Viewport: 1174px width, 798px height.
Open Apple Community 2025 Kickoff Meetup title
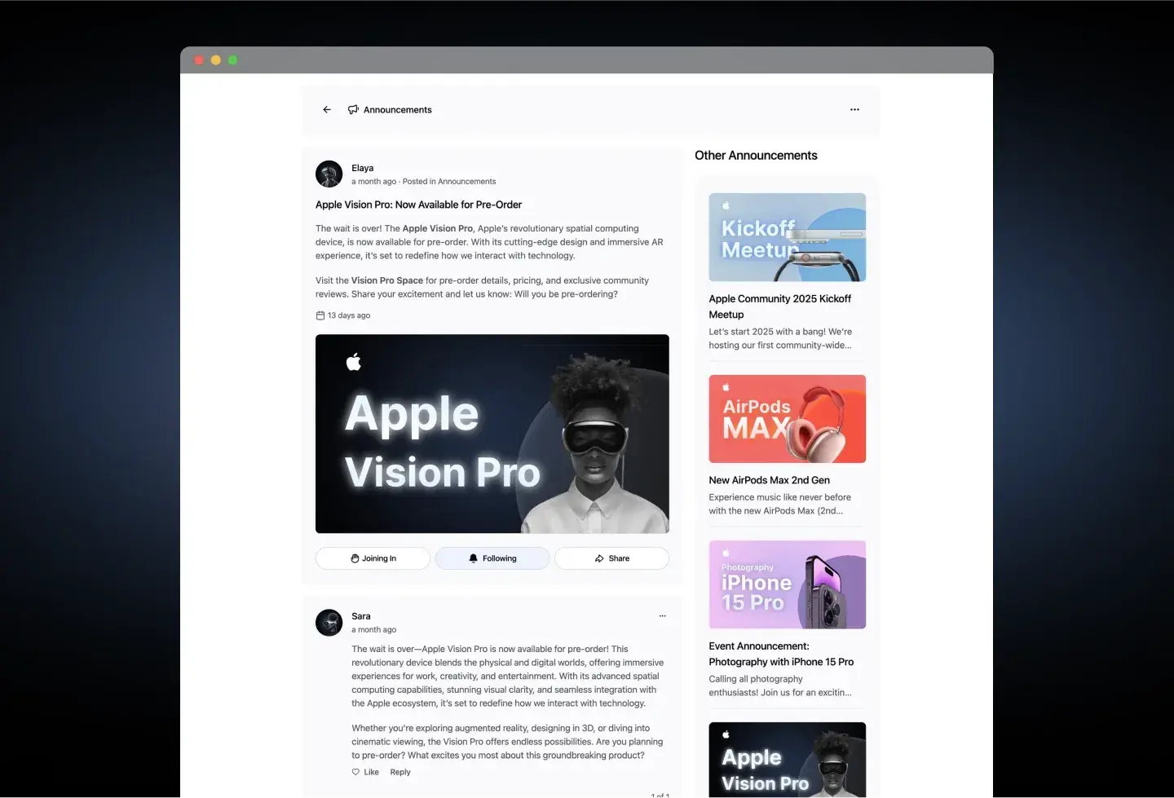tap(780, 306)
